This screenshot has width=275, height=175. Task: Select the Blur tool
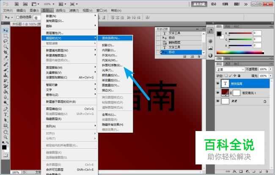coord(5,97)
